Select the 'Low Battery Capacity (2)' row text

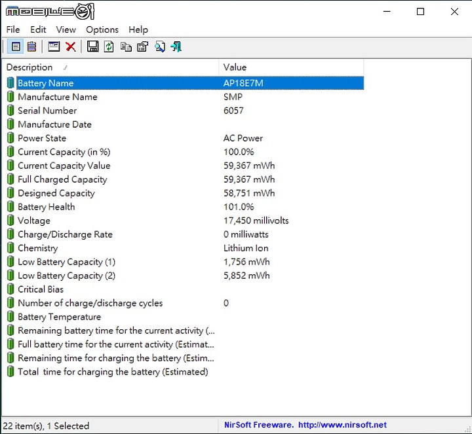point(66,276)
